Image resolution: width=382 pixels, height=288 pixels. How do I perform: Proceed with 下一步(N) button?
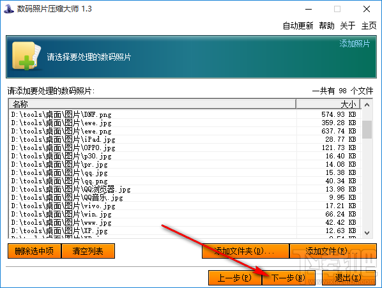tap(289, 278)
